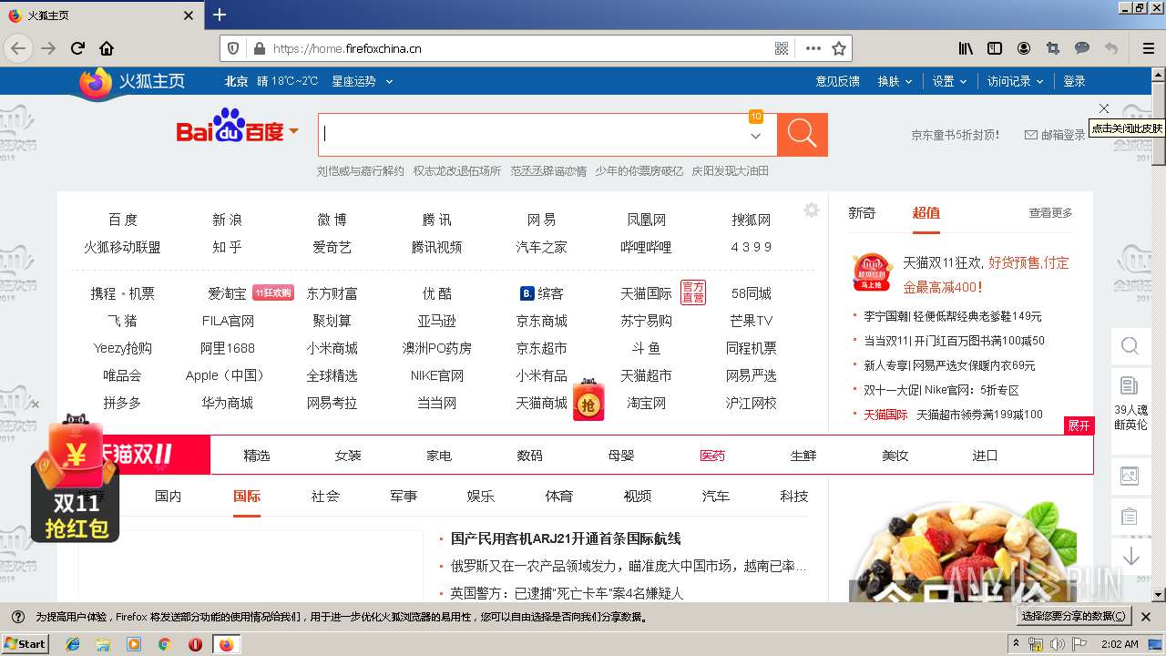1166x656 pixels.
Task: Open right sidebar clipboard icon
Action: [1130, 516]
